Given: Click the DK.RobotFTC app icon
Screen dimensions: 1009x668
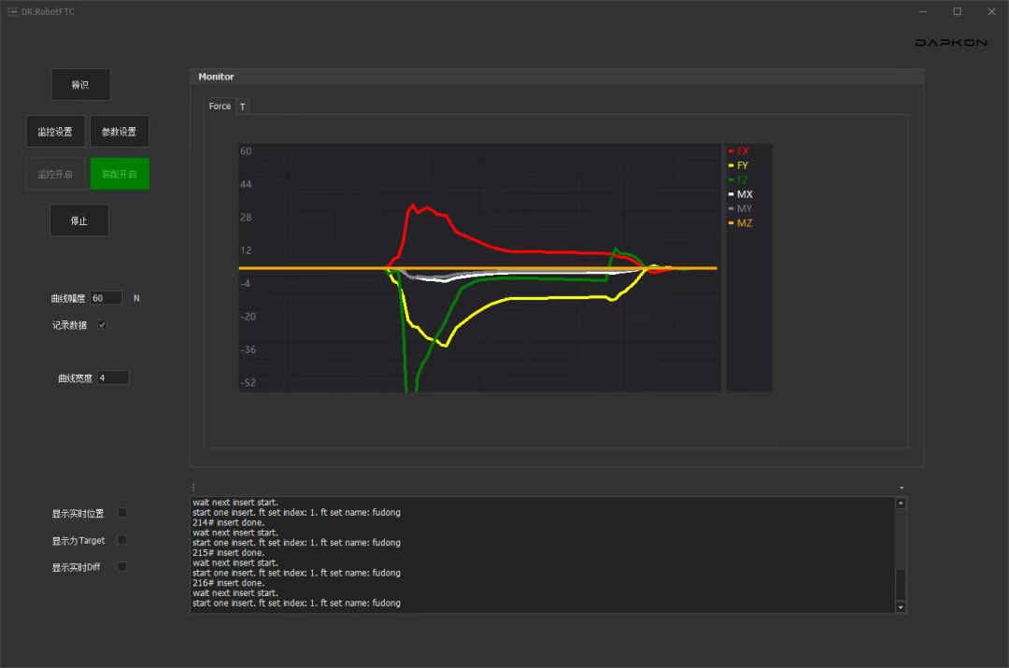Looking at the screenshot, I should click(12, 11).
